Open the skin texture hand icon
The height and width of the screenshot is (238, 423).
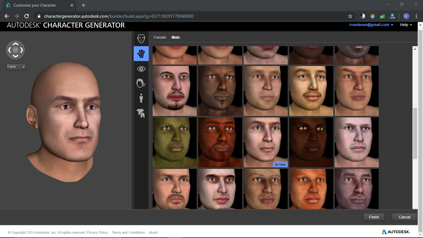141,54
